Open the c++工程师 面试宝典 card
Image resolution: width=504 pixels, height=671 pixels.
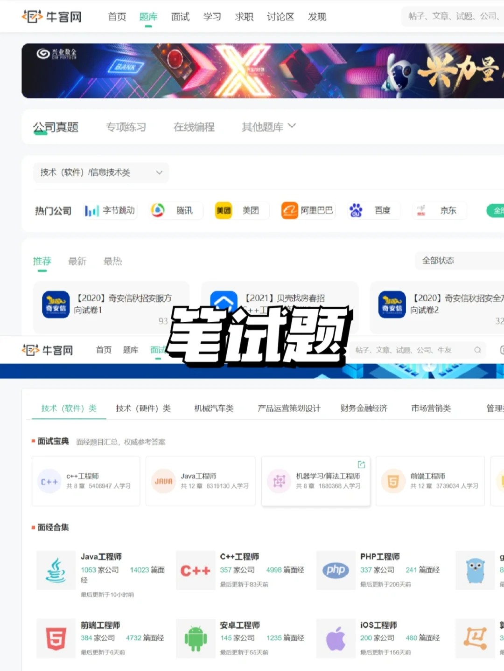86,481
